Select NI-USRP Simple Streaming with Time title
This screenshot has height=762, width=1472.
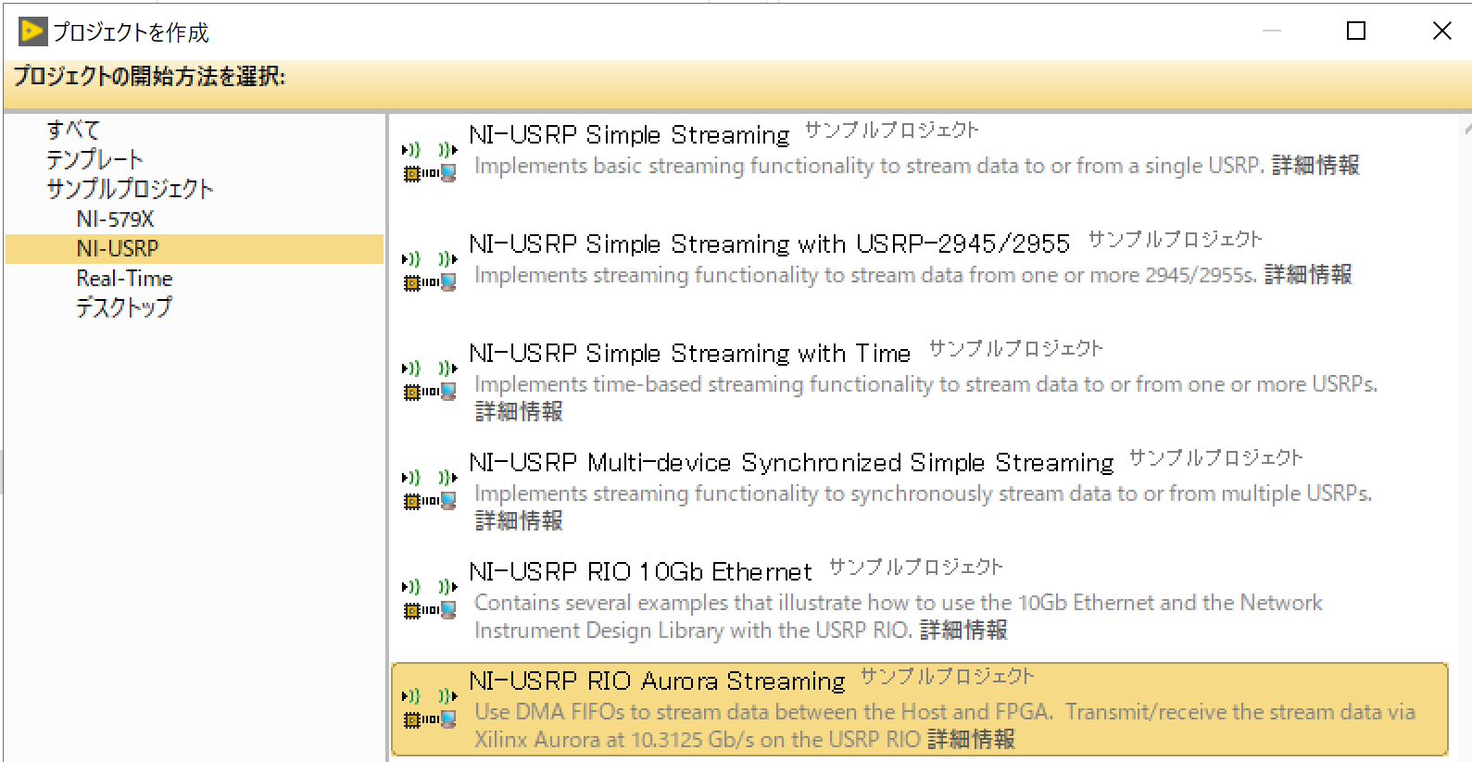point(690,354)
